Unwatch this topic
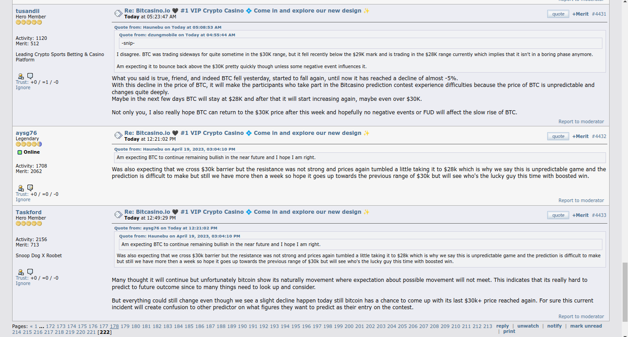Viewport: 628px width, 337px height. click(528, 326)
